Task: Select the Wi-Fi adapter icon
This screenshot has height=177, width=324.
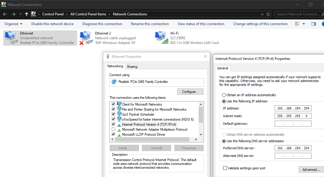Action: click(161, 37)
